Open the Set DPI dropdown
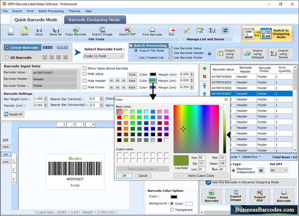 tap(279, 170)
